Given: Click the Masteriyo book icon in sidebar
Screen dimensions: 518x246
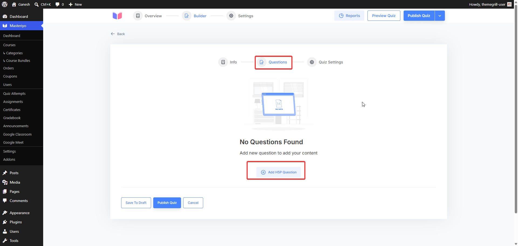Looking at the screenshot, I should pos(5,26).
